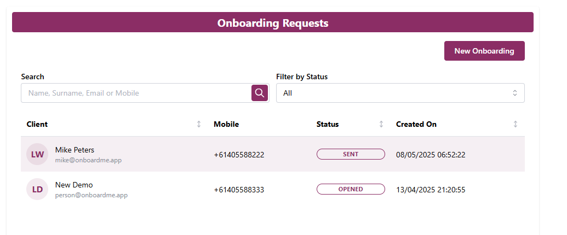567x235 pixels.
Task: Click the Created On column header
Action: (x=416, y=124)
